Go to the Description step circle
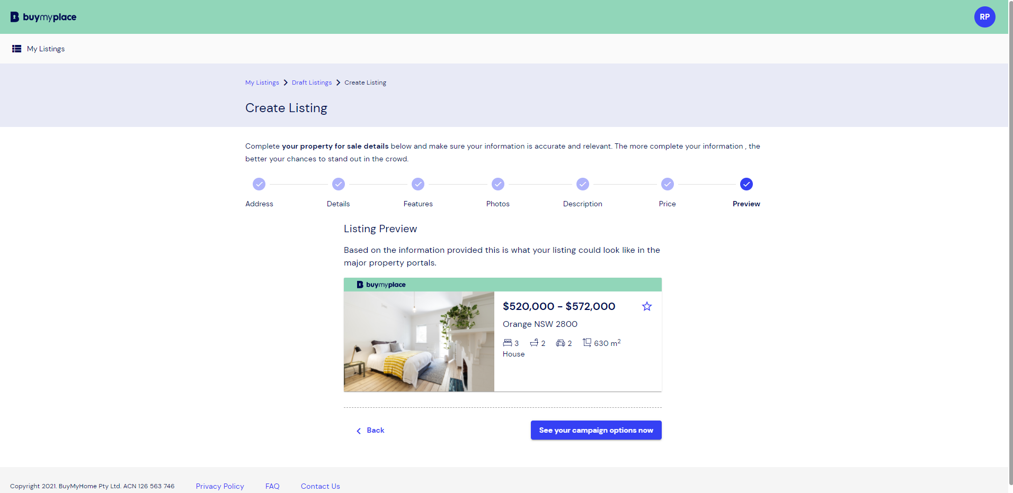This screenshot has width=1013, height=493. pos(583,184)
